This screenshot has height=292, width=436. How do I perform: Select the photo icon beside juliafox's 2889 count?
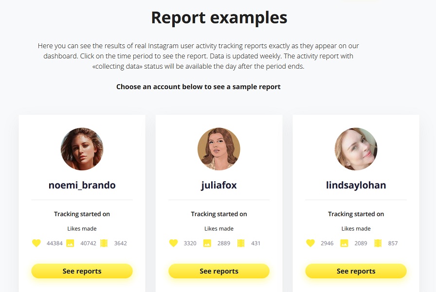point(208,243)
